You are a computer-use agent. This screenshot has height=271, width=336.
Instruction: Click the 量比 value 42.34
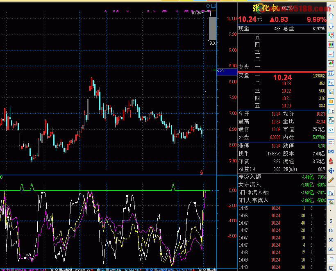320,122
